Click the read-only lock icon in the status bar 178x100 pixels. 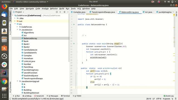coord(172,99)
